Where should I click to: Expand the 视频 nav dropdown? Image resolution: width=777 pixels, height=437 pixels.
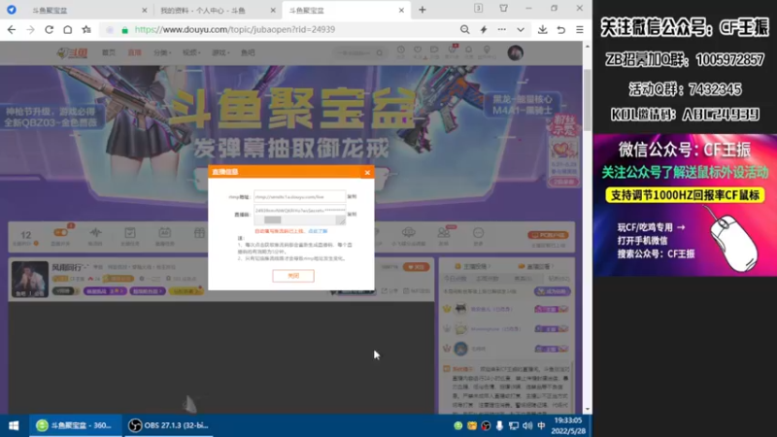point(190,52)
